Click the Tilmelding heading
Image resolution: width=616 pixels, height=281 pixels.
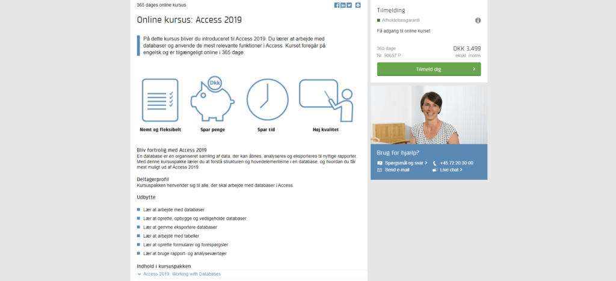(x=391, y=10)
